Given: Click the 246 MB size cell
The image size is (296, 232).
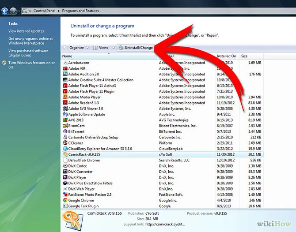Looking at the screenshot, I should pyautogui.click(x=255, y=200).
